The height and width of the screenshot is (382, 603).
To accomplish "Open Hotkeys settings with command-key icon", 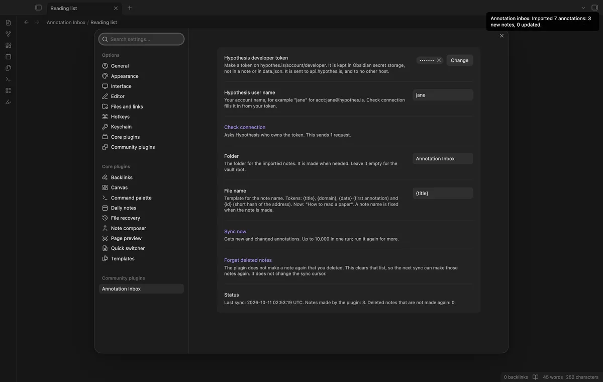I will pyautogui.click(x=142, y=117).
